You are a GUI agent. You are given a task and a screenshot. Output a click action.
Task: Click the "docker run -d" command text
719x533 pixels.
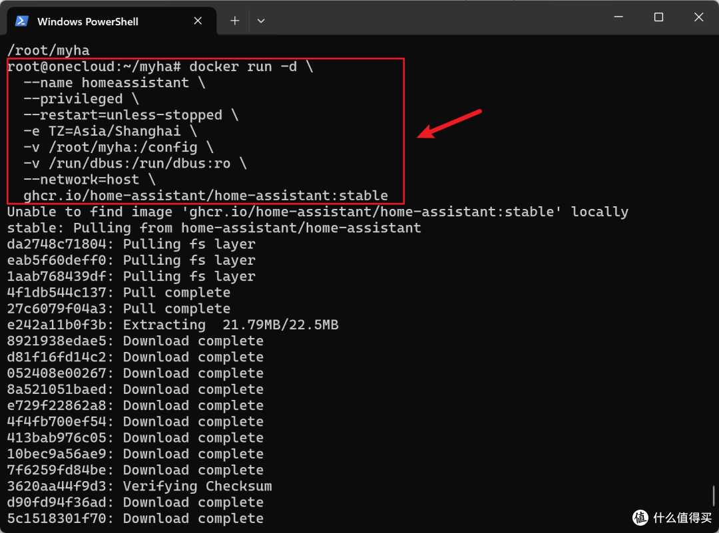tap(243, 67)
